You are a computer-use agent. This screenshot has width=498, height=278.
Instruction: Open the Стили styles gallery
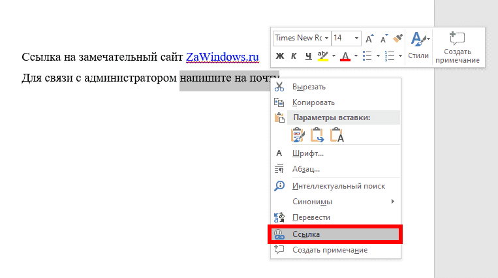pyautogui.click(x=419, y=46)
